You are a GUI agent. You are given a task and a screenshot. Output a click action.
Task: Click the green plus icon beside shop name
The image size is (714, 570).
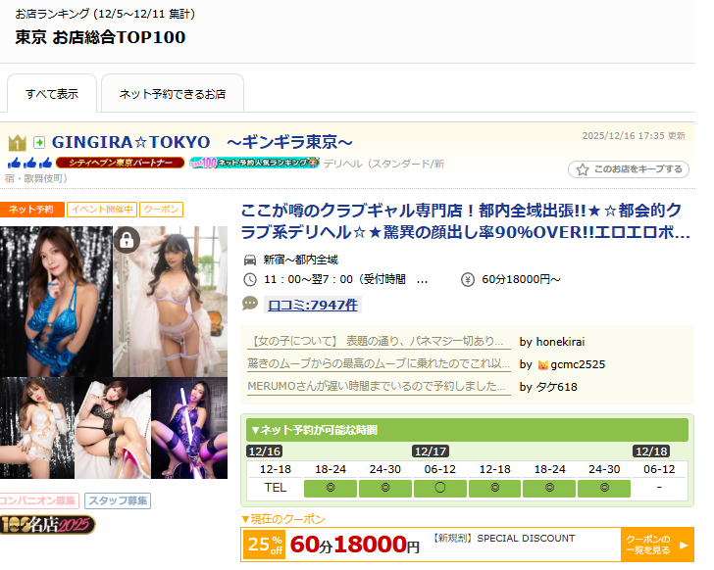point(39,143)
